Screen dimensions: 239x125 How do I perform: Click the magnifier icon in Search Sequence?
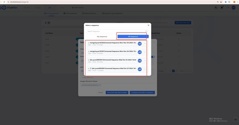[146, 31]
